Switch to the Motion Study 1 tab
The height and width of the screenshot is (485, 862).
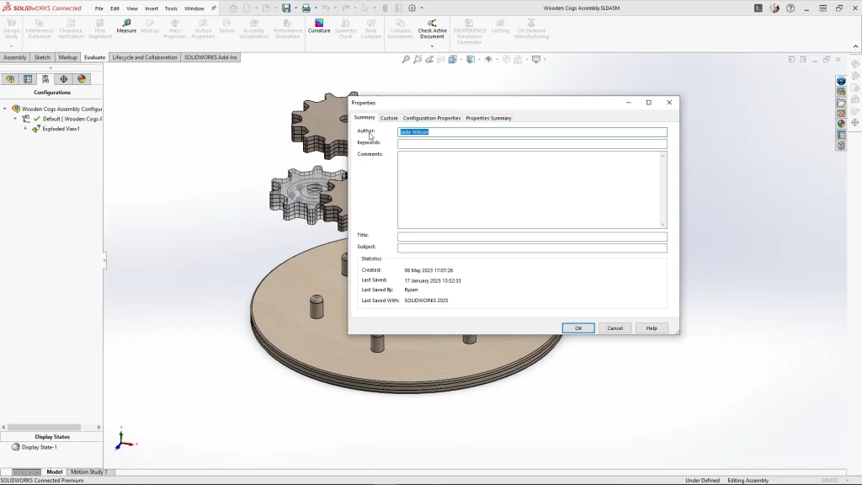pos(88,472)
